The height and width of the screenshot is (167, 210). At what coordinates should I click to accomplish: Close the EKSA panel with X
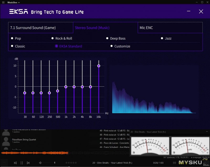pyautogui.click(x=201, y=11)
